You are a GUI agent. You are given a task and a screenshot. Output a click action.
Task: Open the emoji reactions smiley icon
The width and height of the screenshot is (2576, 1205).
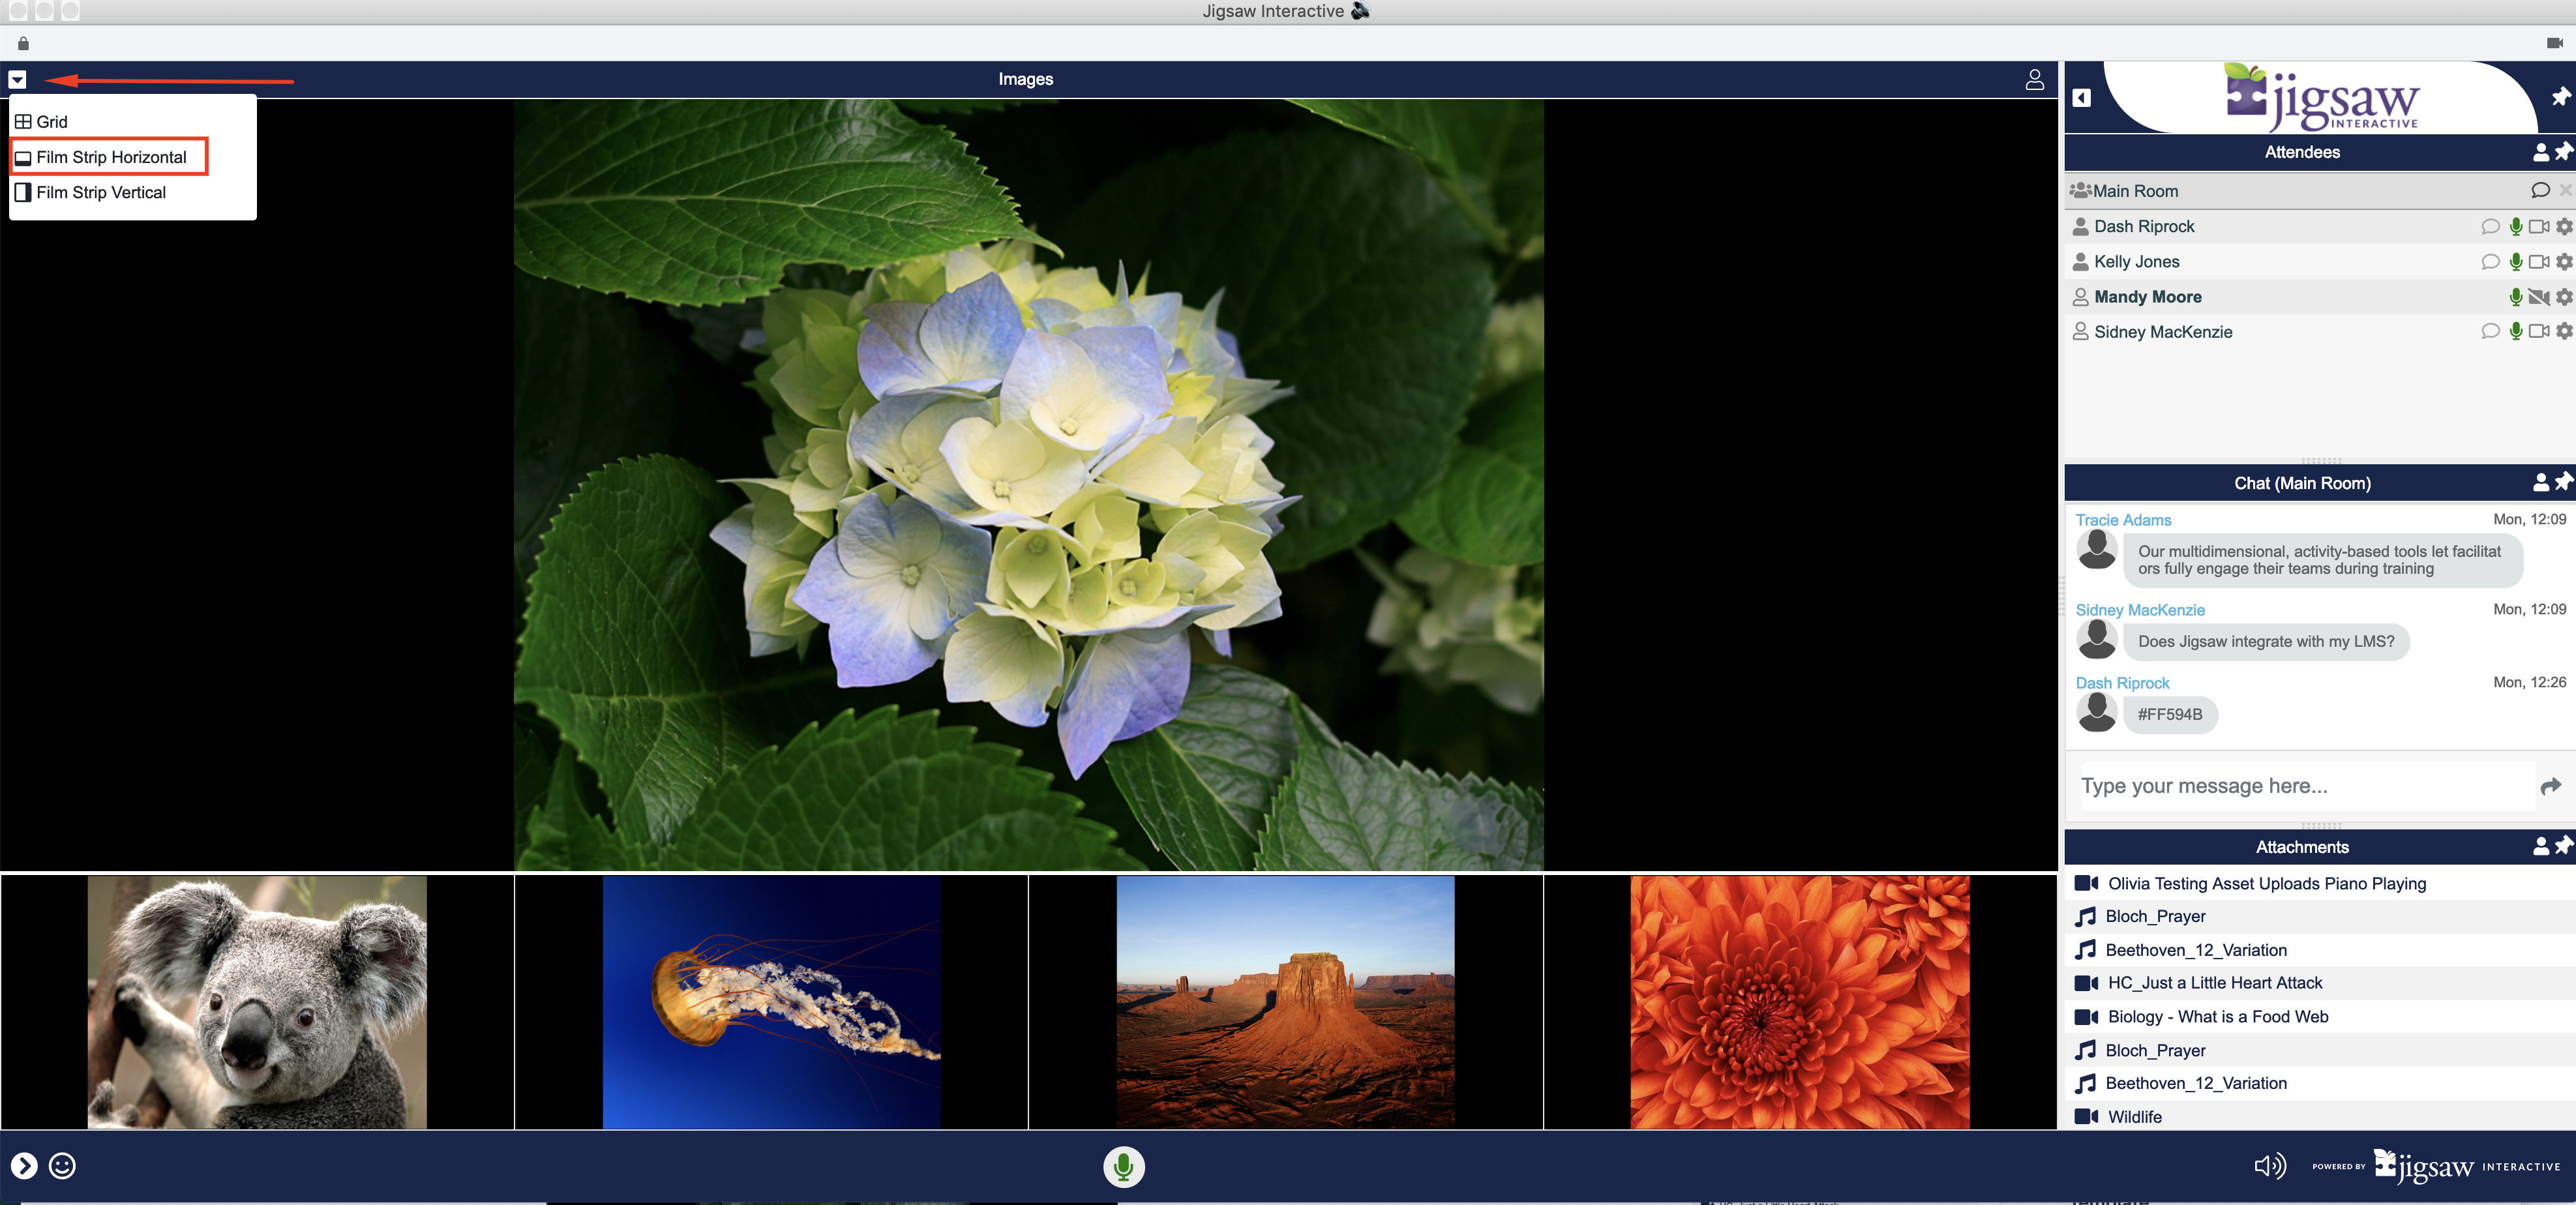point(62,1166)
